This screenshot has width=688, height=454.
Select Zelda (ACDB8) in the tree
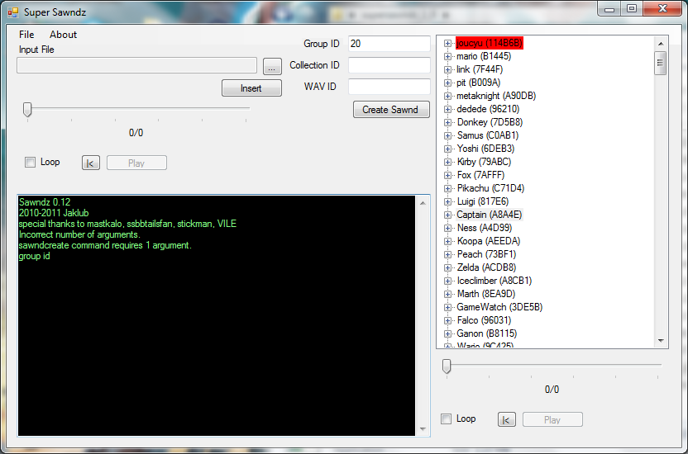click(x=486, y=267)
